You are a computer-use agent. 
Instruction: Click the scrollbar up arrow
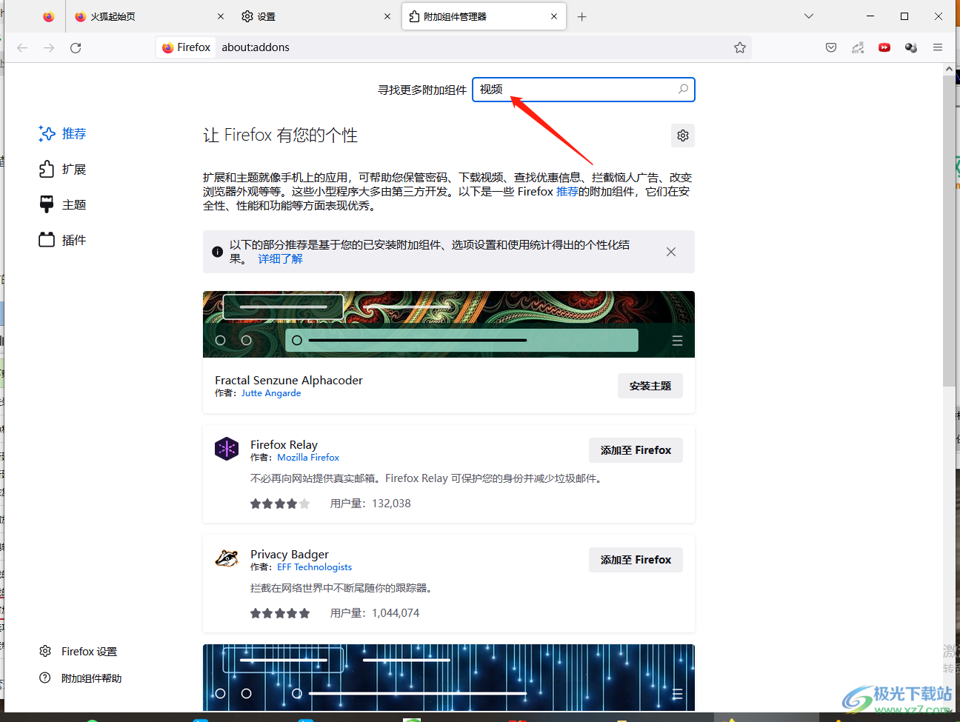tap(949, 69)
